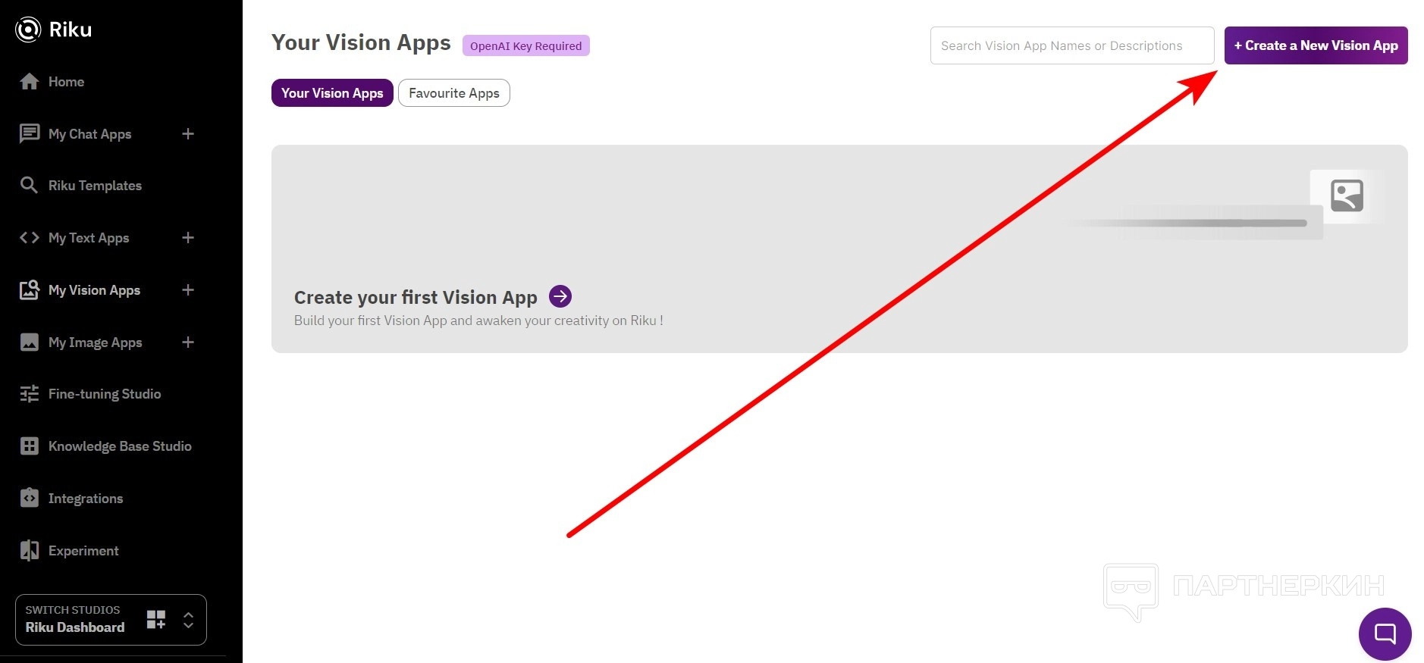This screenshot has height=663, width=1424.
Task: Open Riku Templates page
Action: tap(95, 186)
